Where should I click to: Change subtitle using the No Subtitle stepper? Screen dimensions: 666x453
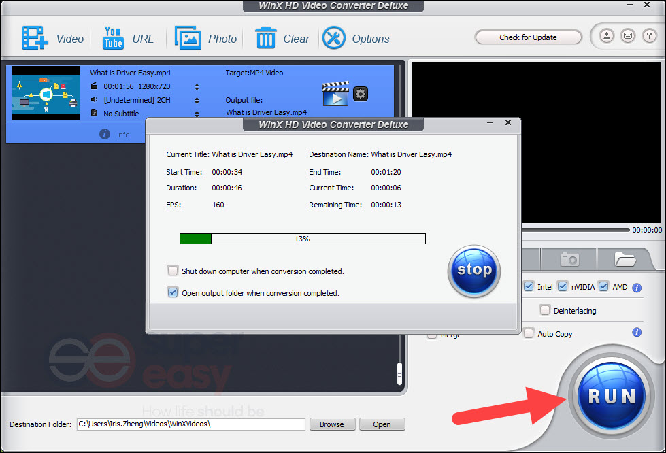pyautogui.click(x=197, y=114)
